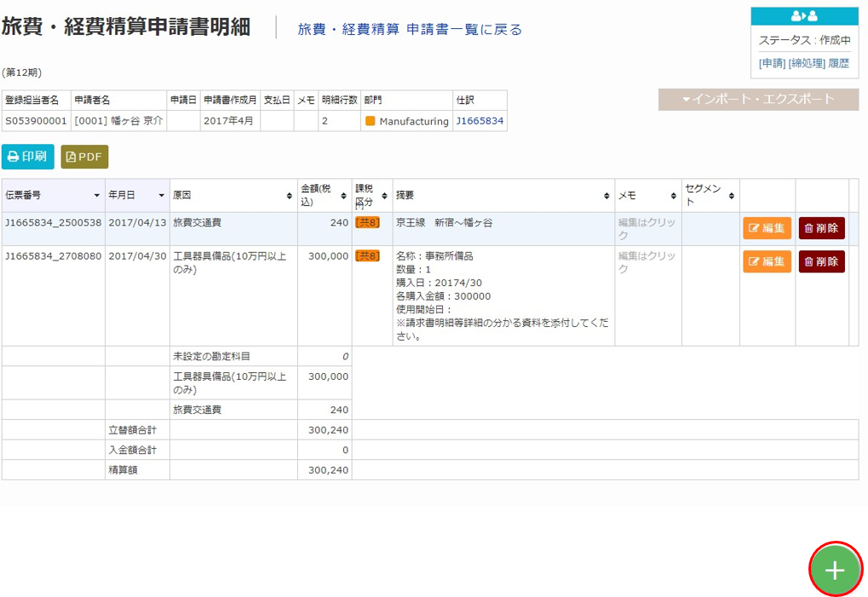Screen dimensions: 868x597
Task: Click the [申請] status link
Action: [772, 63]
